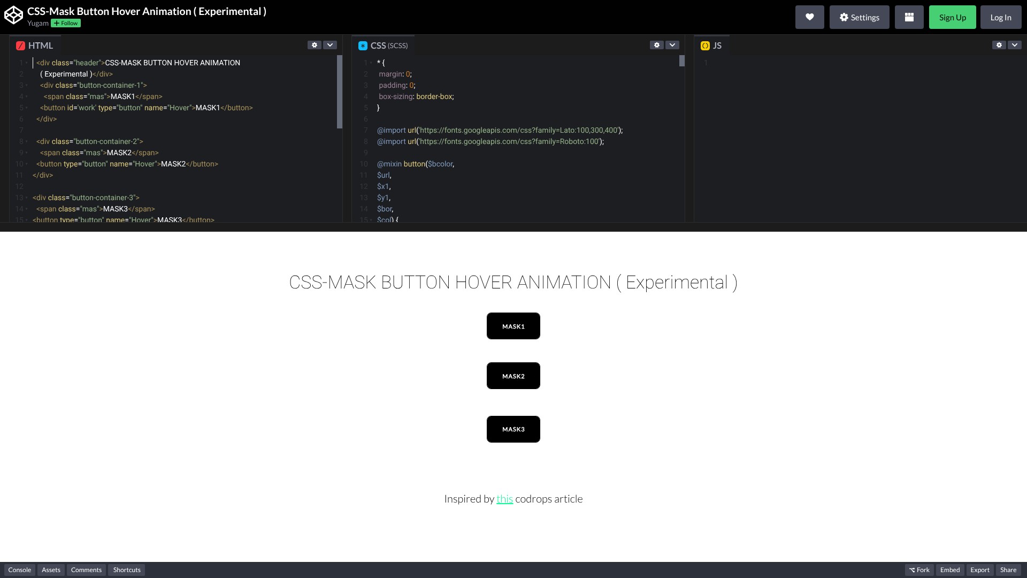Open the change view layout icon
The image size is (1027, 578).
pyautogui.click(x=909, y=17)
